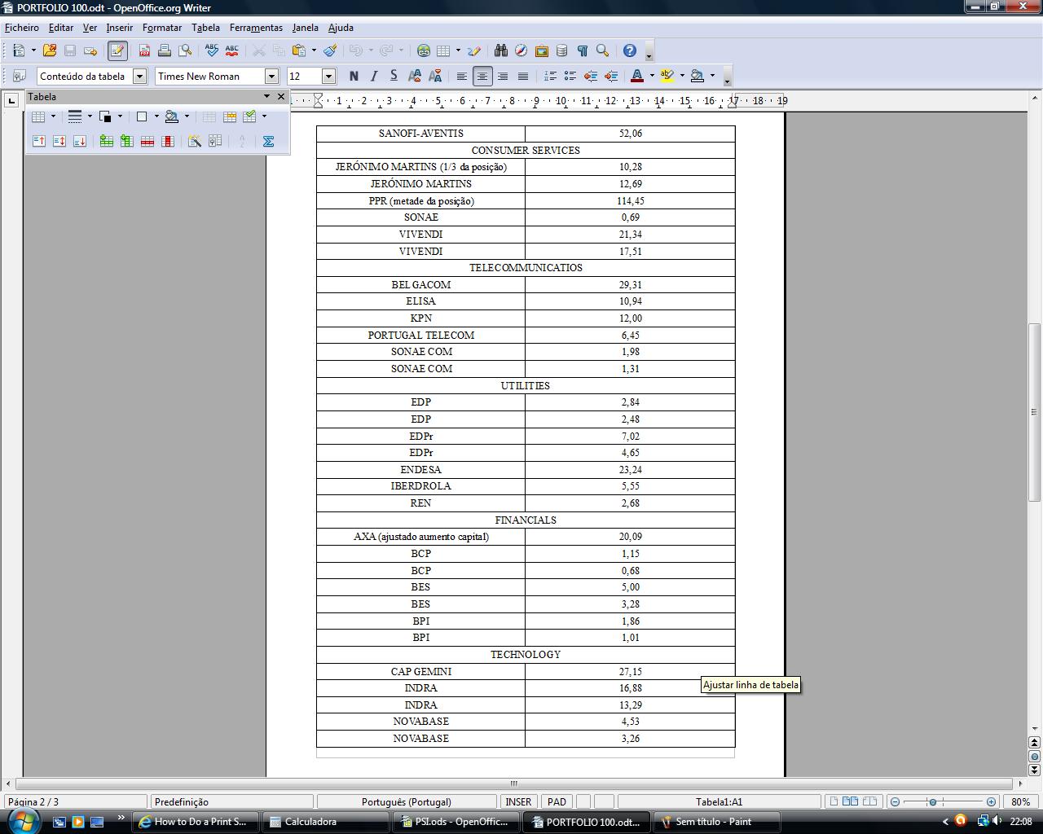1043x834 pixels.
Task: Toggle Edit File mode icon
Action: pyautogui.click(x=117, y=50)
